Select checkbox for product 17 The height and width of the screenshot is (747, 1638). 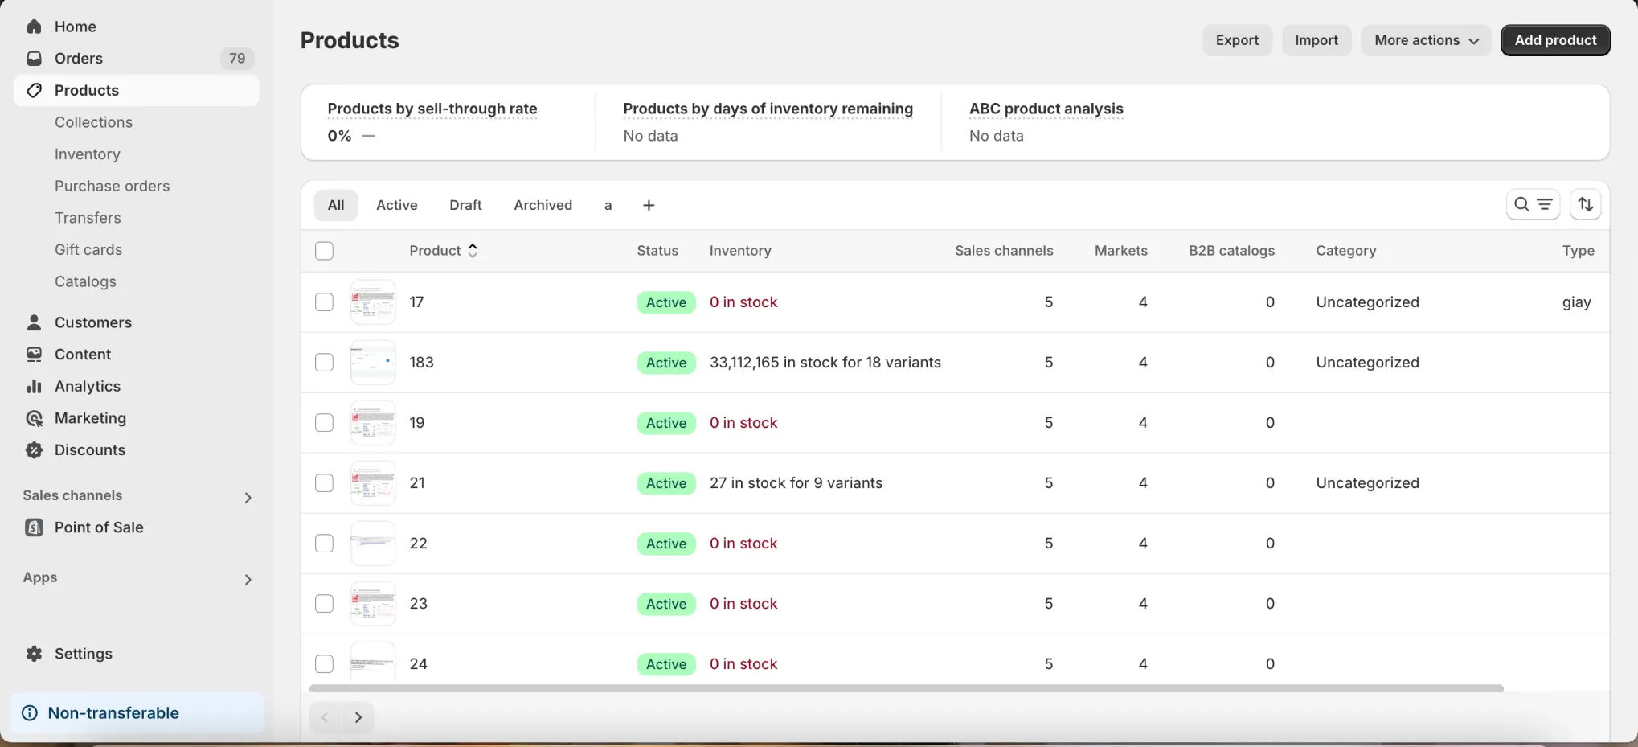click(324, 302)
